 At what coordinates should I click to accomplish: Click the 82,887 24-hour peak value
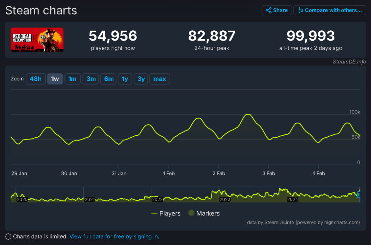click(x=212, y=36)
